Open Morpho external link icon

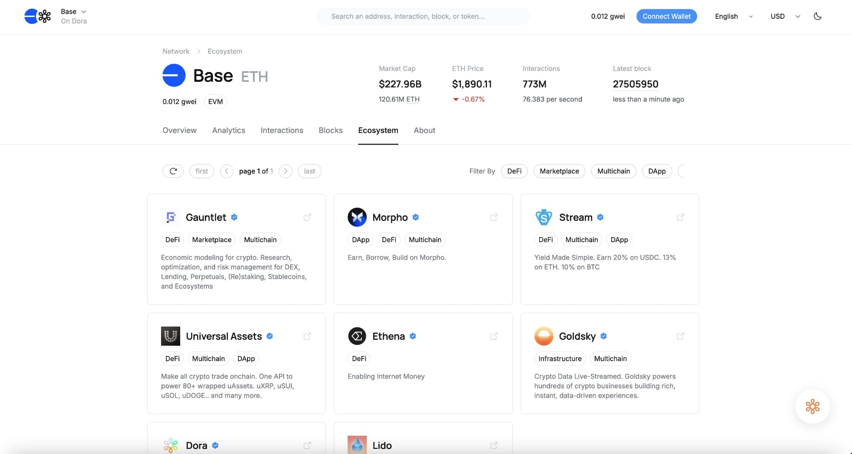pyautogui.click(x=494, y=217)
